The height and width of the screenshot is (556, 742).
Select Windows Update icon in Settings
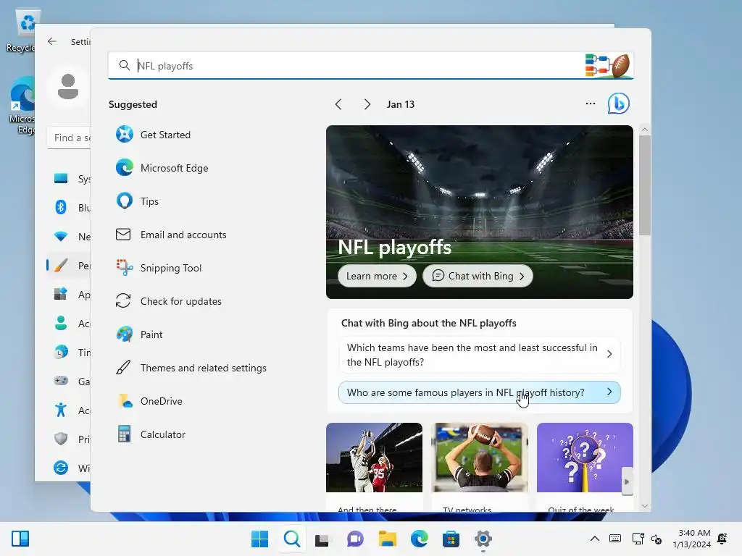(x=61, y=468)
